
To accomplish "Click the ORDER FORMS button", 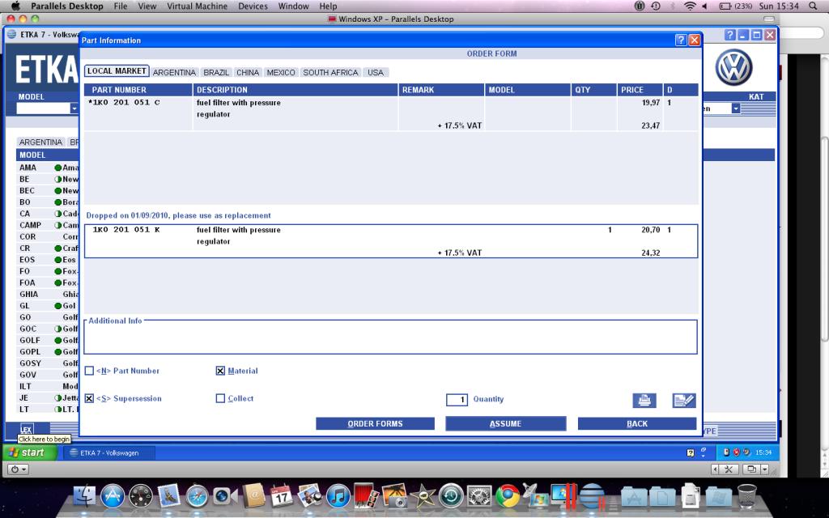I will point(376,423).
